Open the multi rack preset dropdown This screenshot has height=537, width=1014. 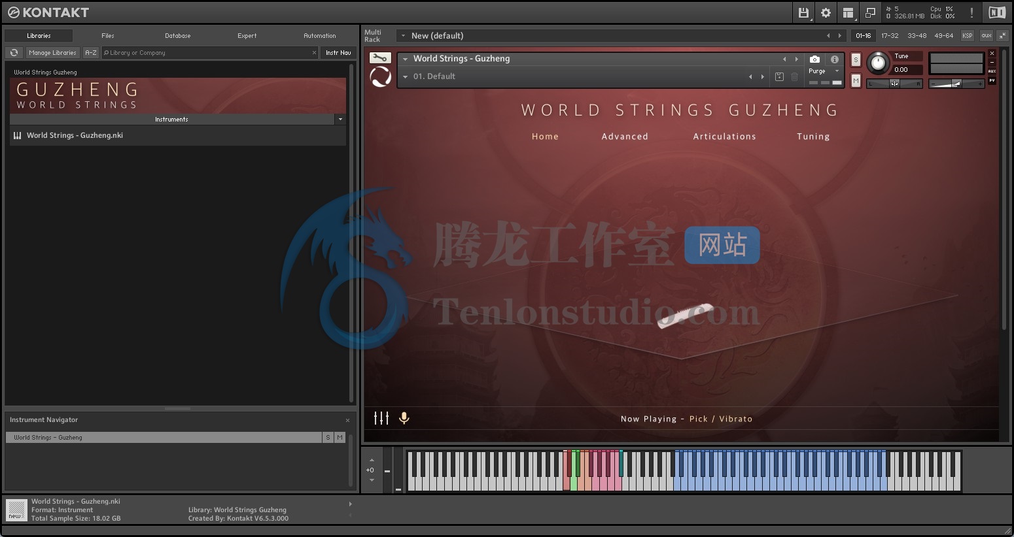coord(403,36)
